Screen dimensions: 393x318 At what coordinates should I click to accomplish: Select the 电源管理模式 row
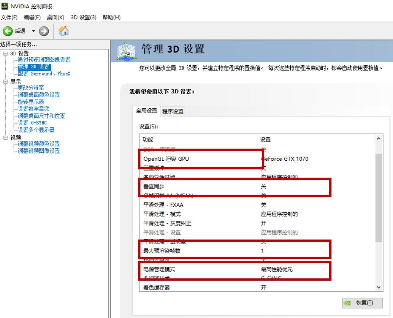click(257, 269)
